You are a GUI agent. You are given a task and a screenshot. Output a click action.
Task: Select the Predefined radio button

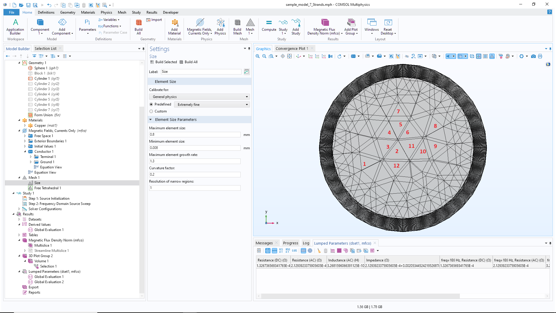tap(151, 104)
